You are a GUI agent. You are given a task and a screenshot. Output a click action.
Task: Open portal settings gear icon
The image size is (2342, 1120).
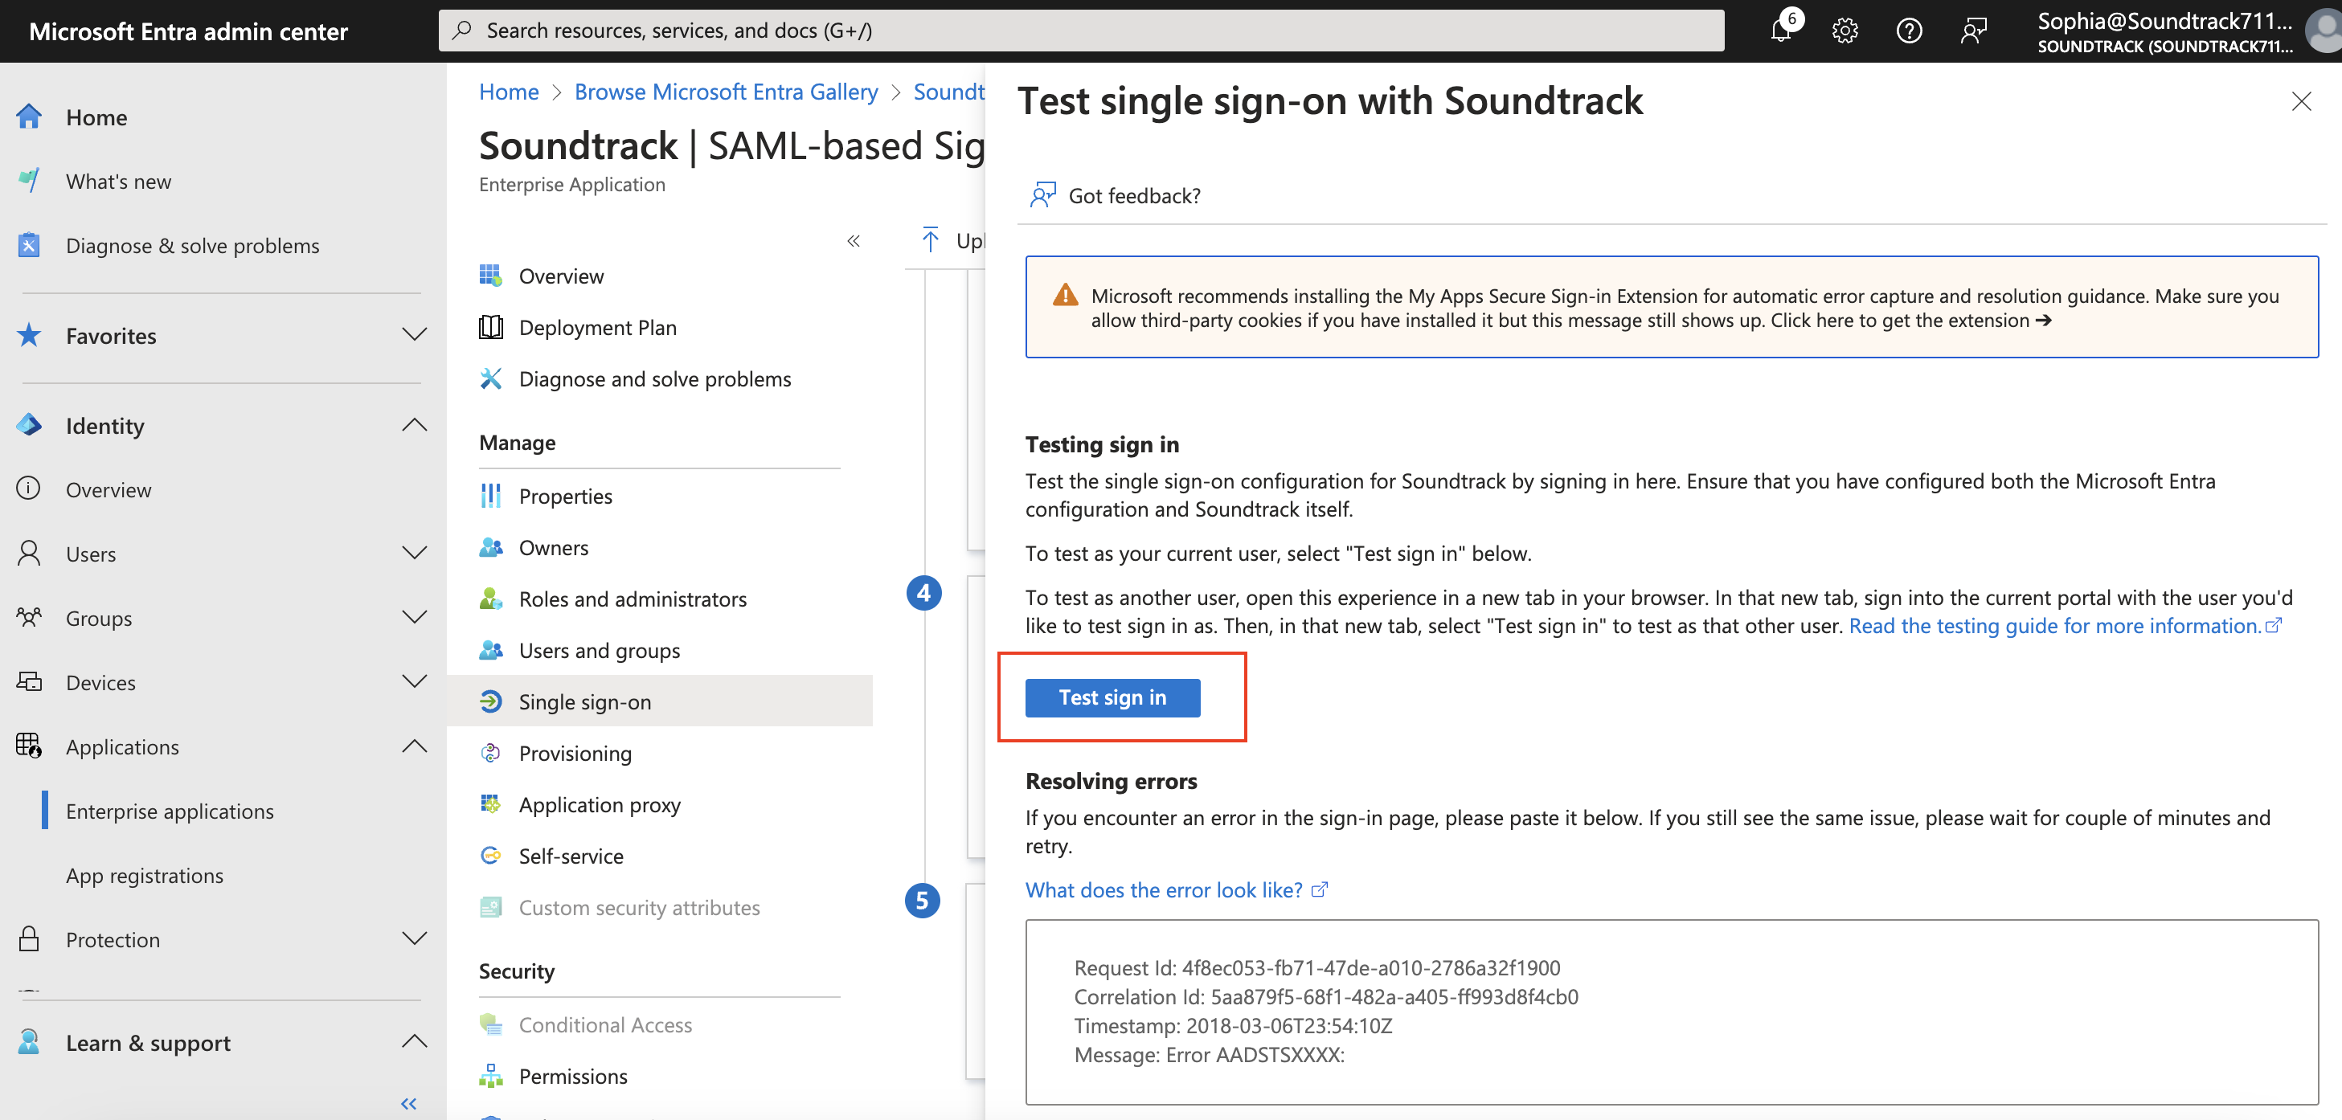pos(1845,31)
